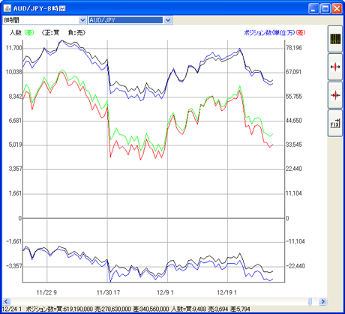Click the 11/30 17 date axis label
Viewport: 345px width, 314px height.
(x=108, y=292)
